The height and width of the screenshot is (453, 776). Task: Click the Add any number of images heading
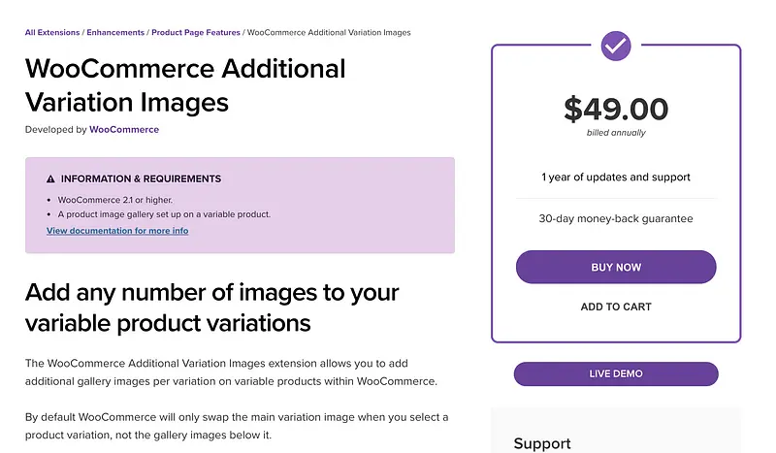[x=211, y=307]
